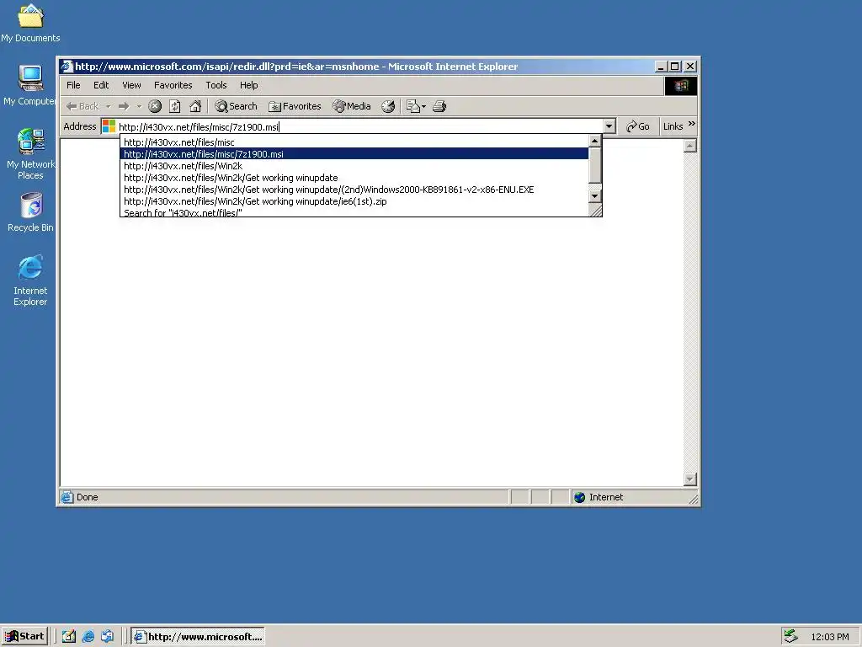Viewport: 862px width, 647px height.
Task: Collapse the address bar dropdown arrow
Action: pyautogui.click(x=609, y=126)
